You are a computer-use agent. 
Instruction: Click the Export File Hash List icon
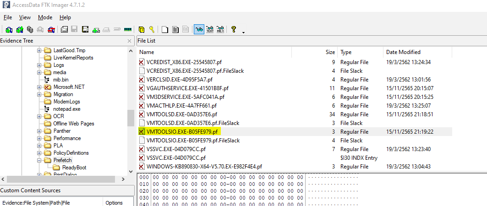(x=175, y=29)
